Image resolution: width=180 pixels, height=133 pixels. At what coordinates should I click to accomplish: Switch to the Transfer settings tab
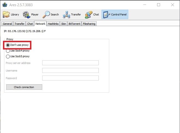[x=19, y=24]
